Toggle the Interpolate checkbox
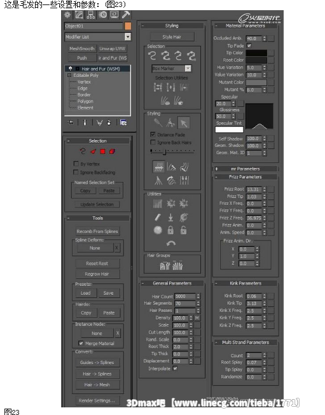325x415 pixels. [x=175, y=368]
